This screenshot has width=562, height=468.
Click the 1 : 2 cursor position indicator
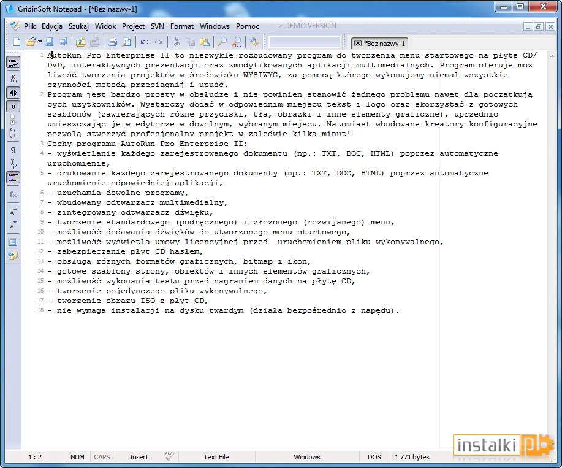click(x=35, y=457)
